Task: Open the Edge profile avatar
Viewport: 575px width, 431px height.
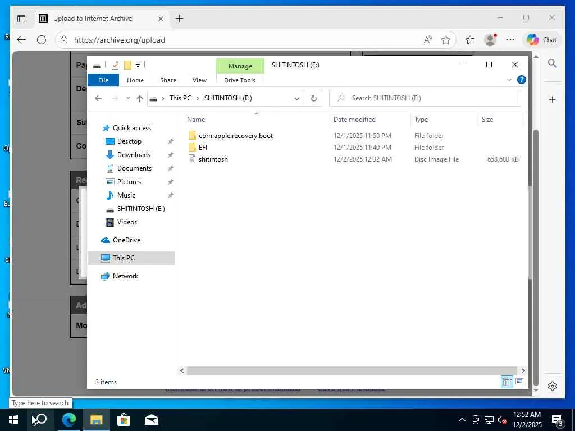Action: [490, 40]
